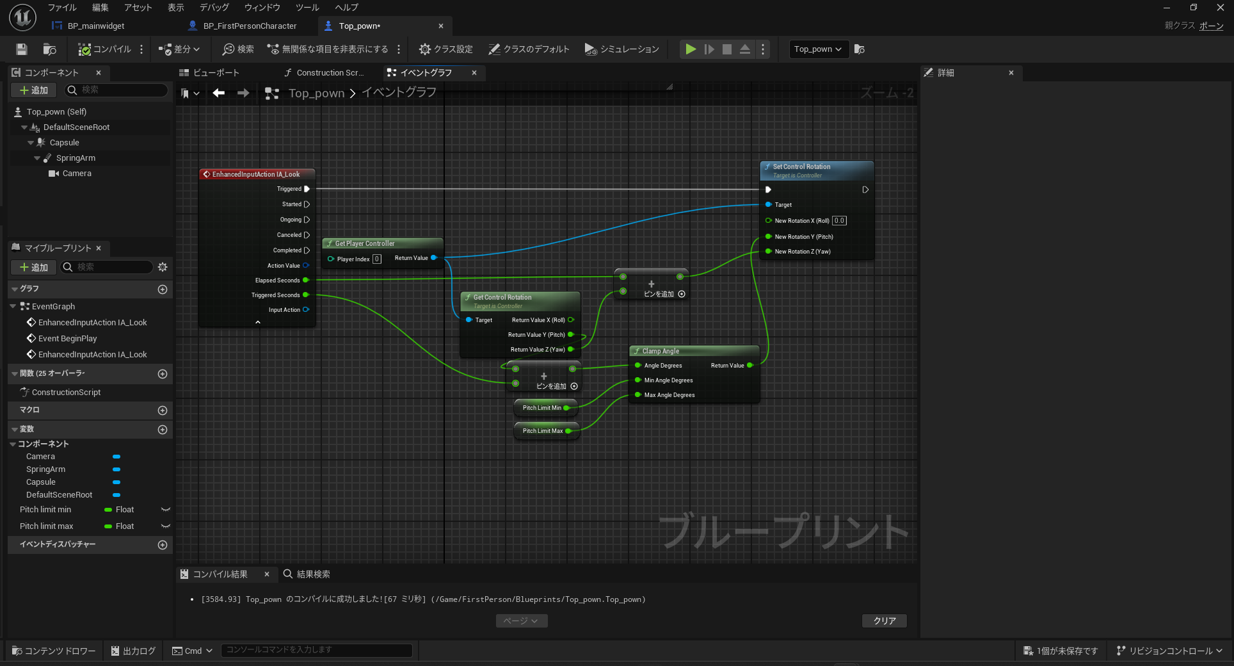Click the Float color pill for Pitch limit min

pyautogui.click(x=108, y=510)
